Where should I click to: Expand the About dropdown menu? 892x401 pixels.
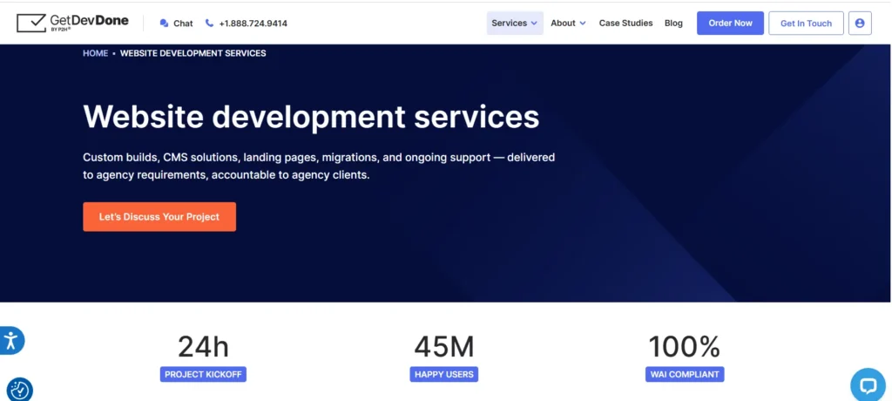click(568, 24)
